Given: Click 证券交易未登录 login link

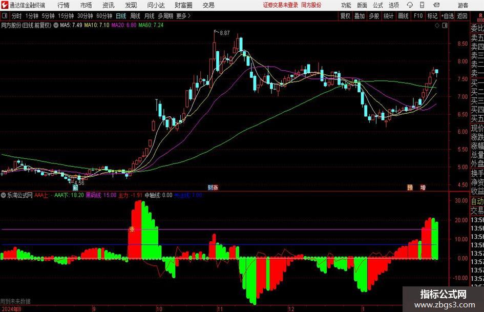Looking at the screenshot, I should [x=281, y=5].
